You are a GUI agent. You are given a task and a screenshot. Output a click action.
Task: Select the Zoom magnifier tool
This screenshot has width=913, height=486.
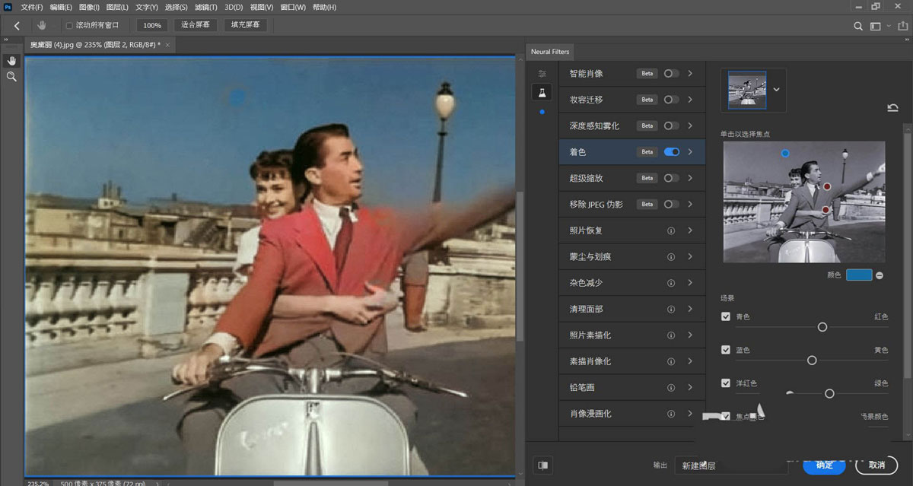point(11,77)
